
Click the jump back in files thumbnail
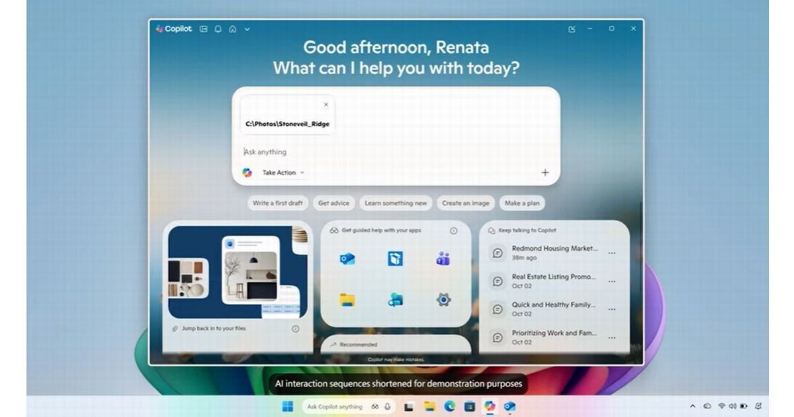click(x=238, y=272)
